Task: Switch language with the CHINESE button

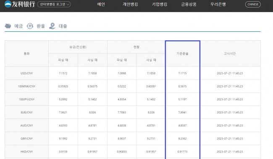Action: coord(253,4)
